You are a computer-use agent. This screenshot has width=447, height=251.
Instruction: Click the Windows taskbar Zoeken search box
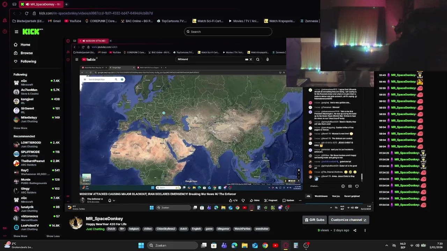click(x=172, y=245)
